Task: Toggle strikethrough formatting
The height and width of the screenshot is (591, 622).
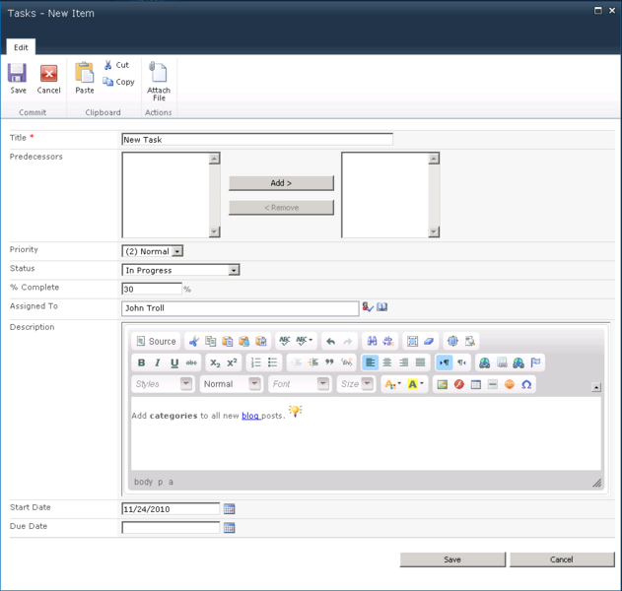Action: 191,362
